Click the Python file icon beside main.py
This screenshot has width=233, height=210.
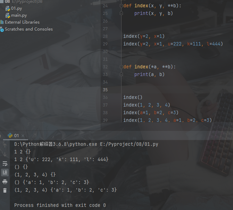tap(8, 15)
